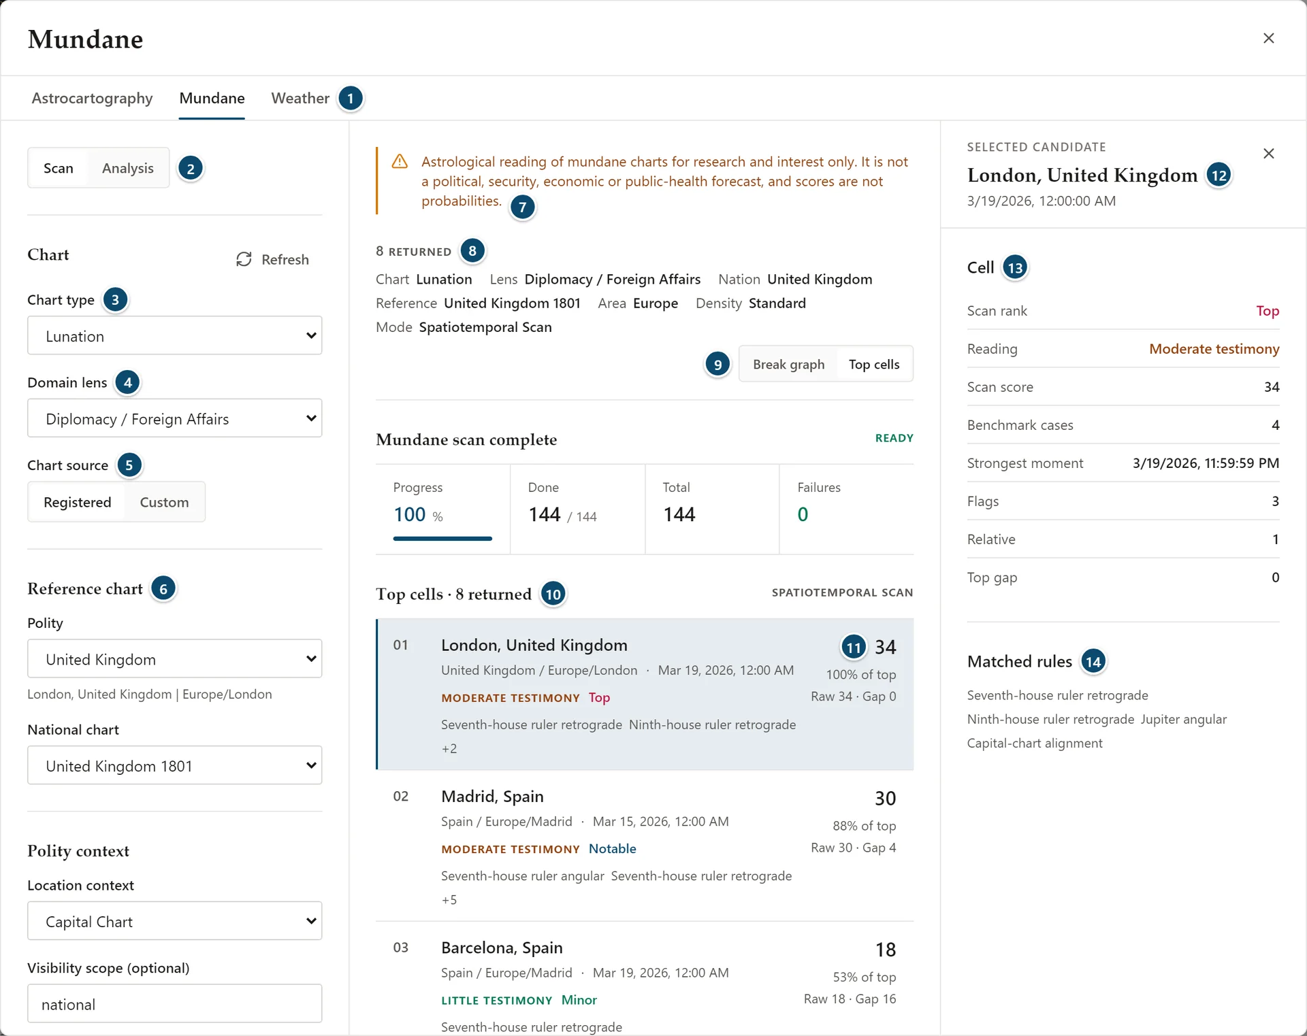Click 'Capital-chart alignment' matched rule

tap(1035, 743)
